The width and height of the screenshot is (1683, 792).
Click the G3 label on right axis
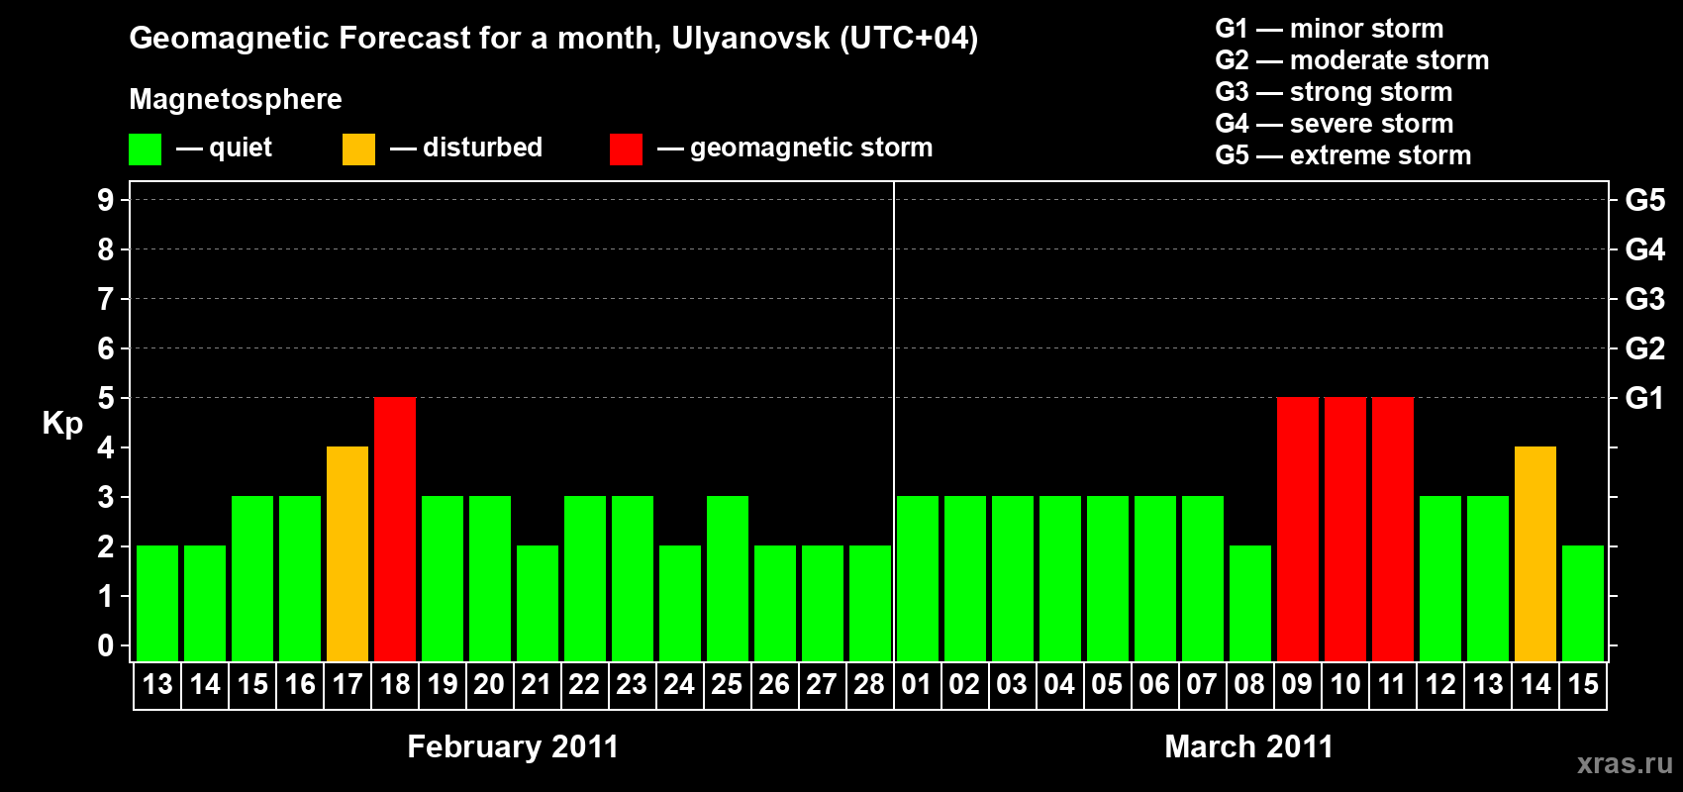tap(1645, 299)
